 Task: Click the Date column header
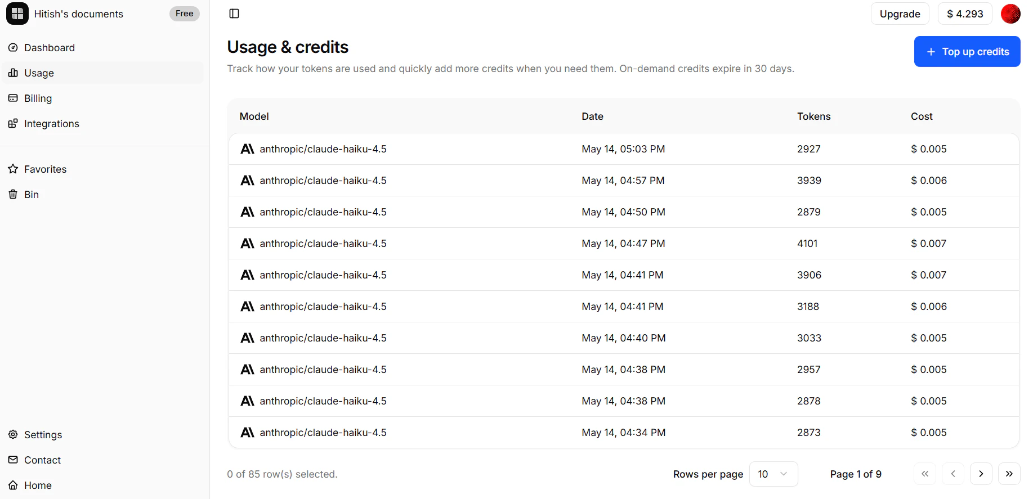tap(593, 116)
